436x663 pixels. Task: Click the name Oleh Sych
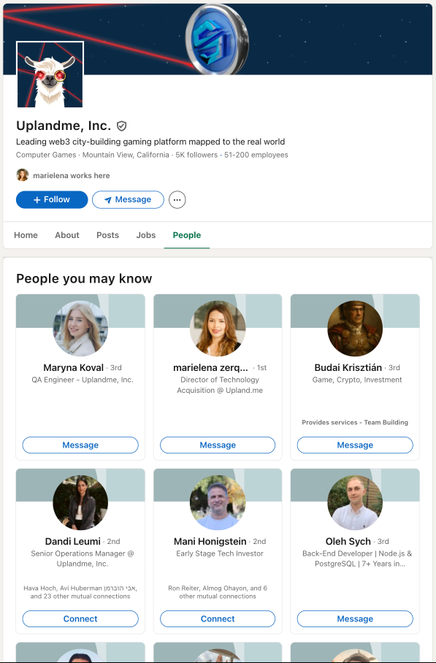348,541
